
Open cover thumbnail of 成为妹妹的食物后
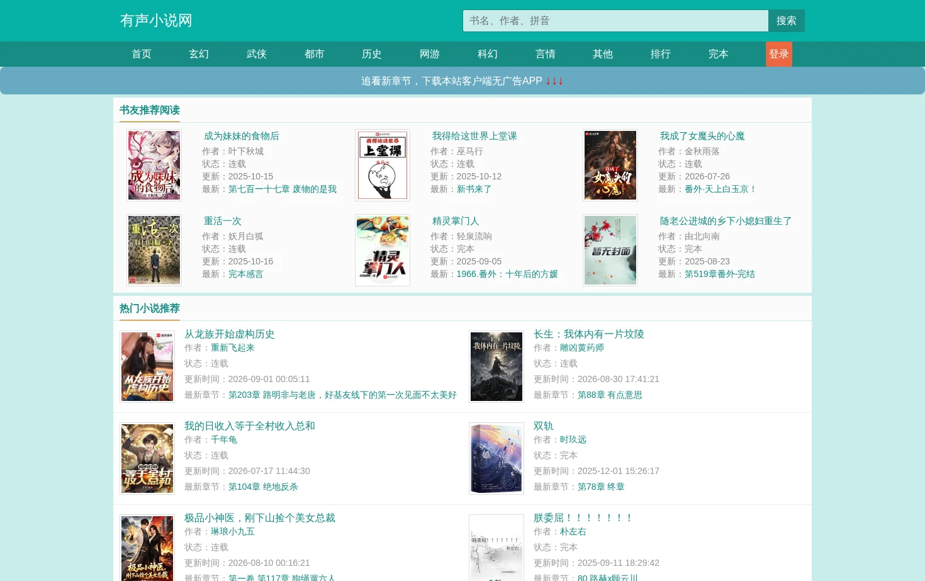click(154, 166)
